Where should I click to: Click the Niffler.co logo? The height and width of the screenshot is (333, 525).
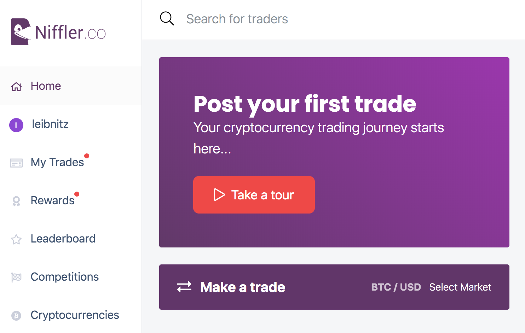[58, 32]
